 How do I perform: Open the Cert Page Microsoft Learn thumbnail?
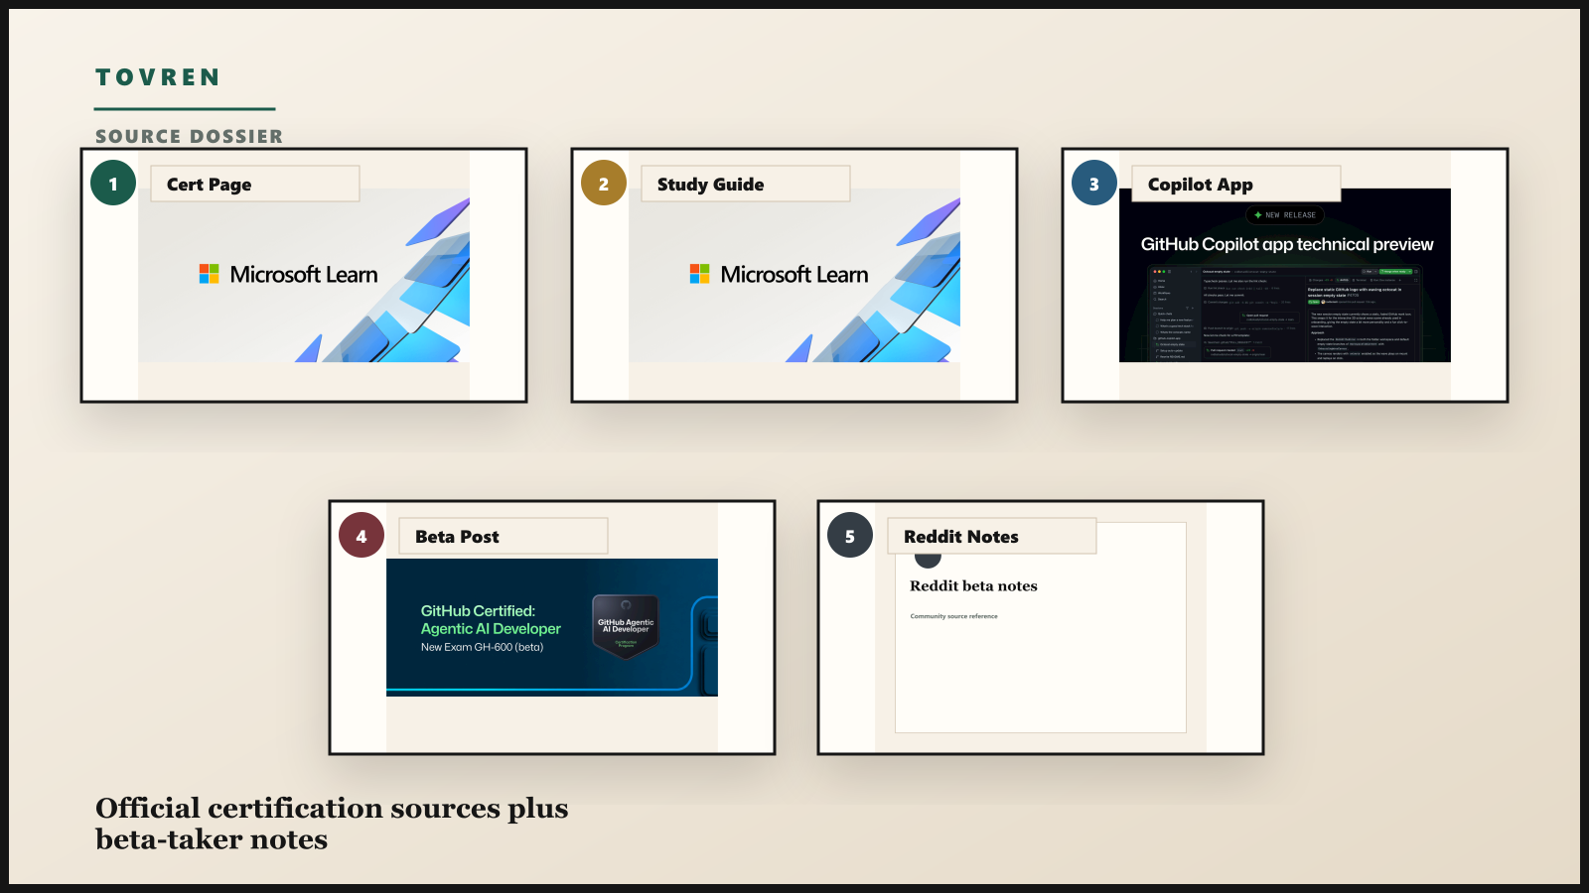coord(304,276)
